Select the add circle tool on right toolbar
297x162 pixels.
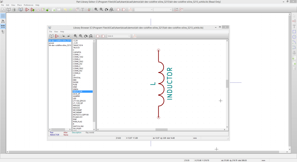point(294,37)
